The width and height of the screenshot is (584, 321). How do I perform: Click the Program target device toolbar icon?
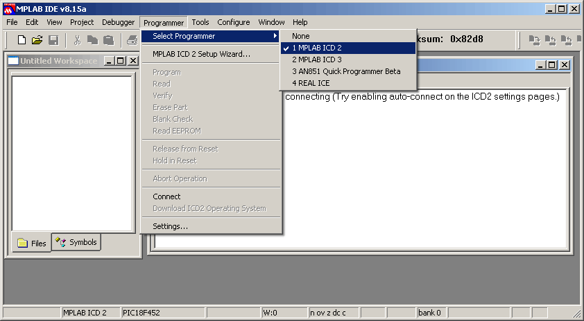(x=535, y=39)
